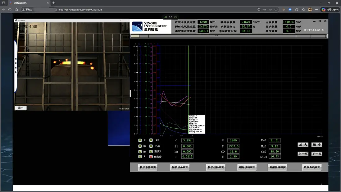The height and width of the screenshot is (192, 341).
Task: Click the 吹氧总量设定值 field showing 5400
Action: (x=203, y=22)
